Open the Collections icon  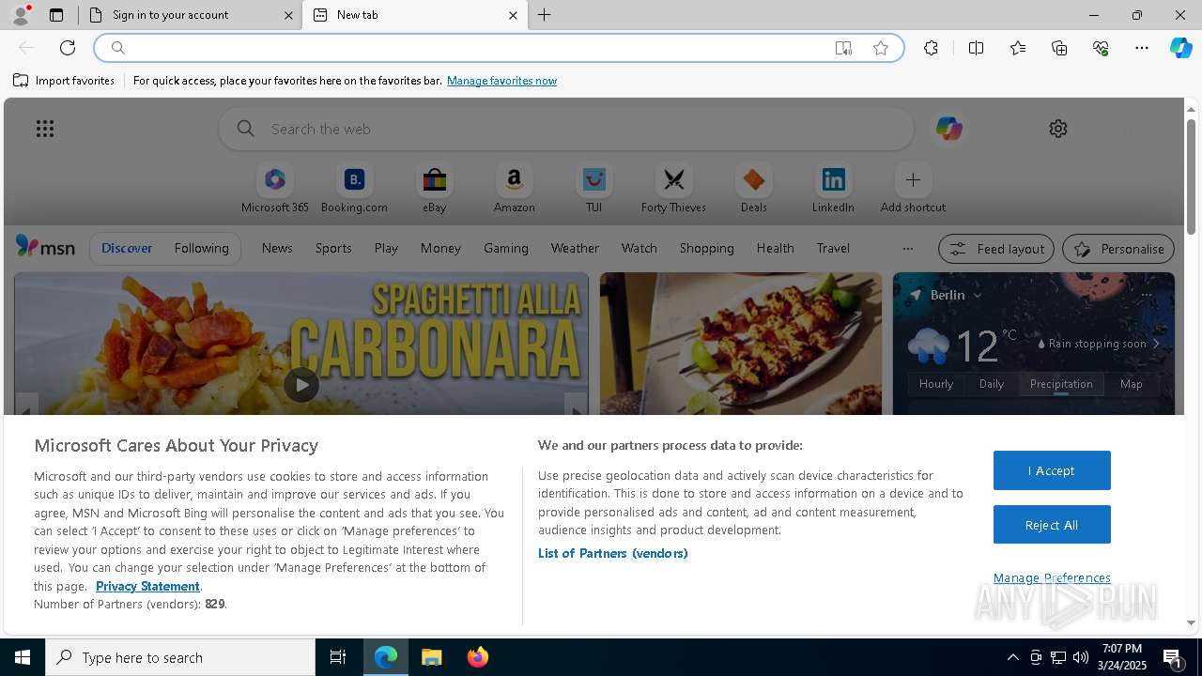click(x=1059, y=48)
